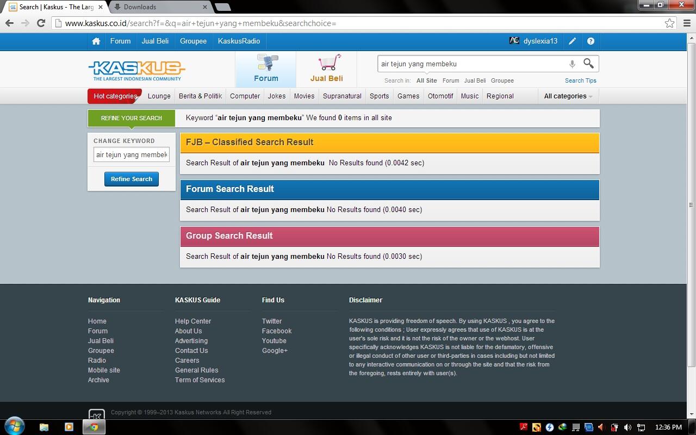This screenshot has height=435, width=696.
Task: Click the magnifier search icon
Action: pos(588,64)
